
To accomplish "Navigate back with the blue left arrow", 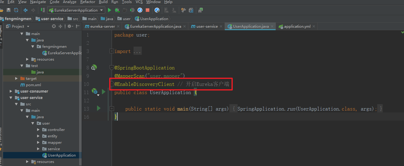I will click(x=26, y=10).
